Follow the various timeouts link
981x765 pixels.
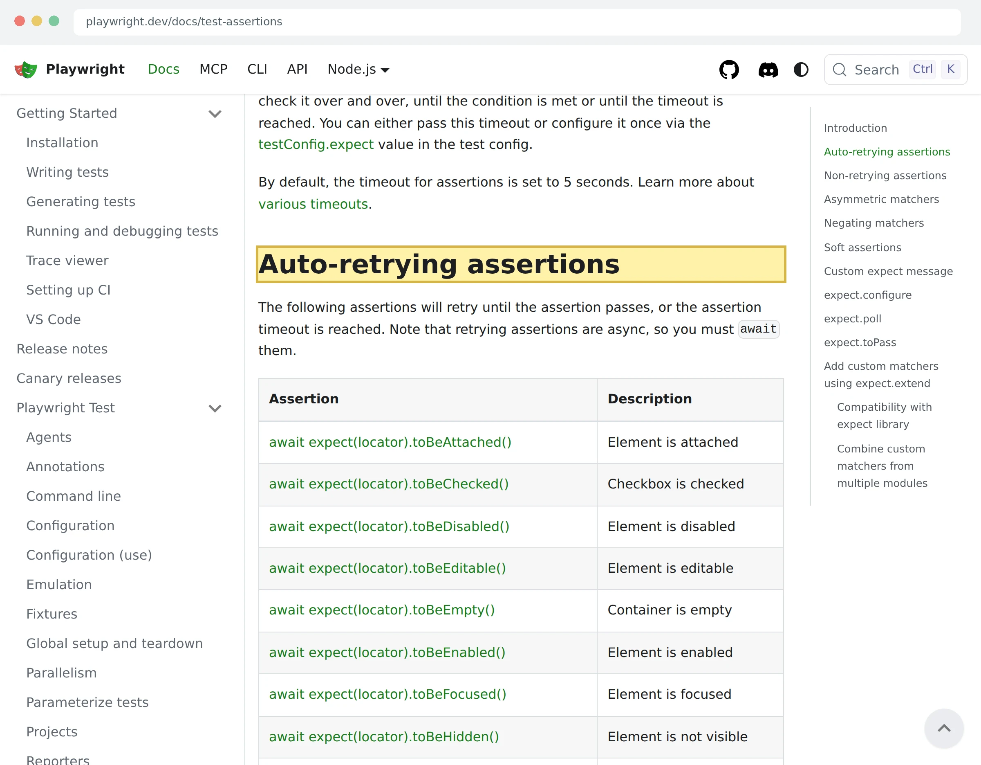313,204
